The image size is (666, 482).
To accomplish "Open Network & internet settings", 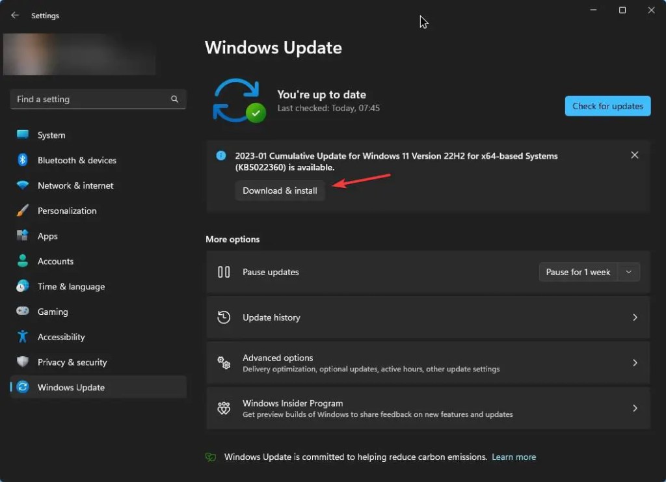I will point(98,185).
